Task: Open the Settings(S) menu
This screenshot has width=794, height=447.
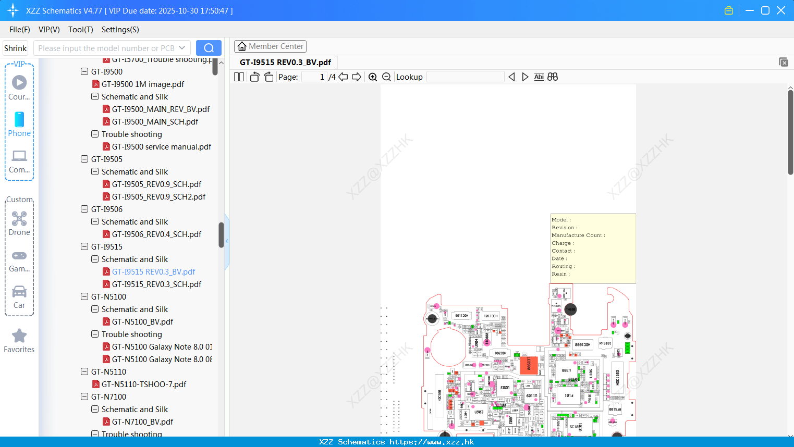Action: tap(120, 30)
